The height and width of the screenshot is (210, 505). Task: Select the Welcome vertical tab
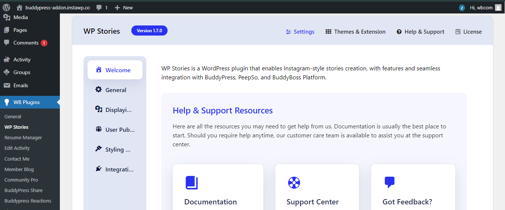point(115,70)
